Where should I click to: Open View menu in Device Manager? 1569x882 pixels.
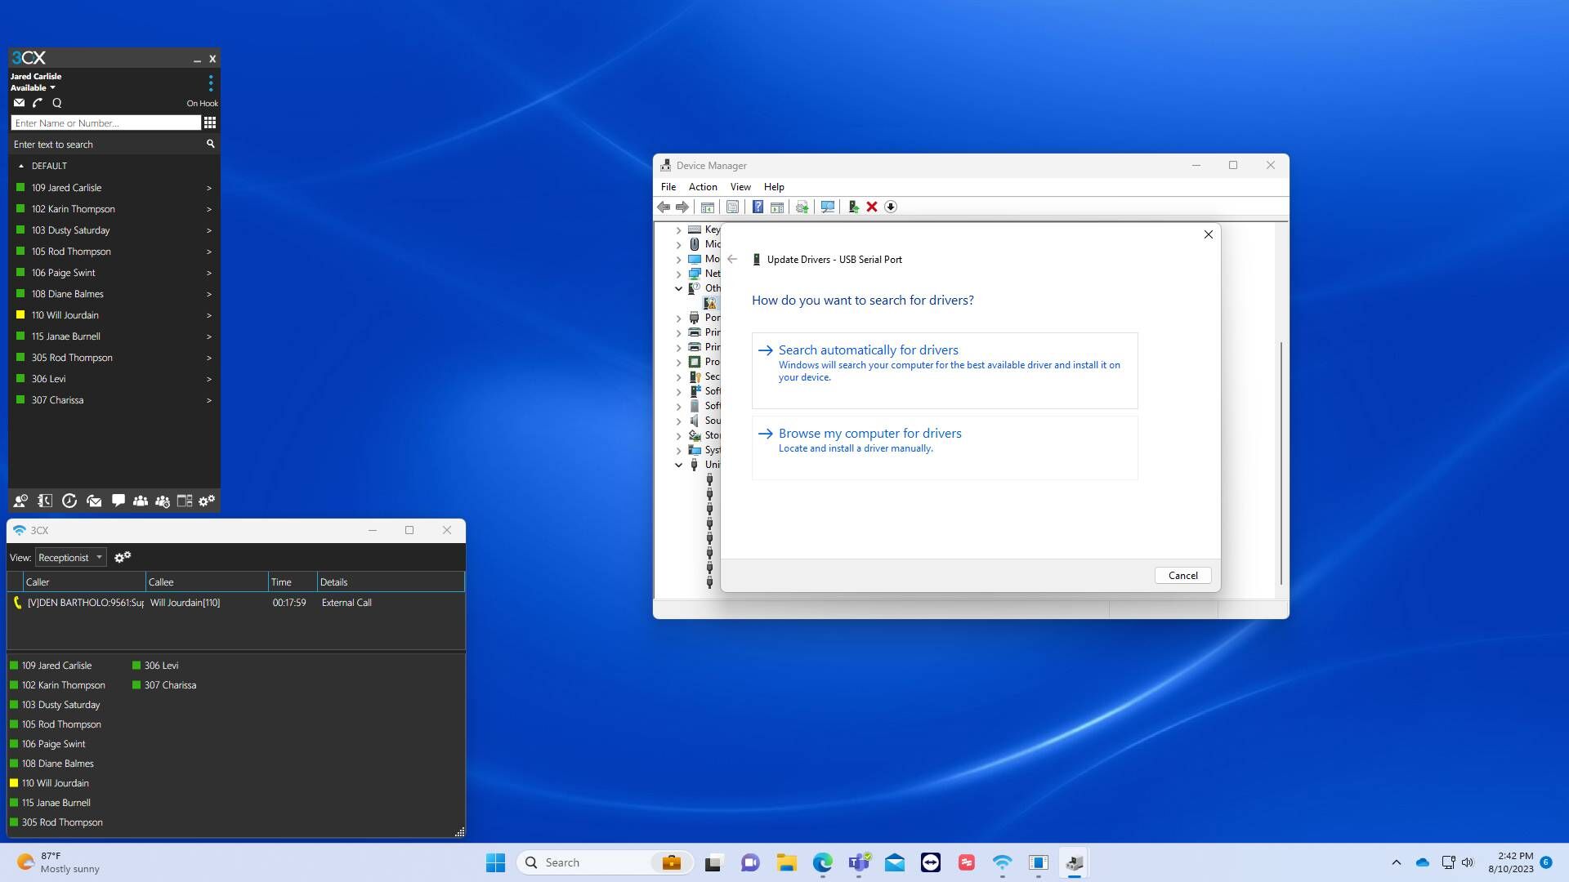click(740, 187)
